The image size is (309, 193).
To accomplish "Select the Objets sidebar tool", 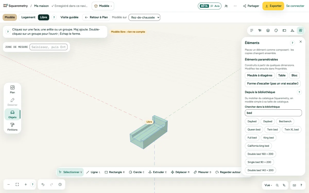I will 12,115.
